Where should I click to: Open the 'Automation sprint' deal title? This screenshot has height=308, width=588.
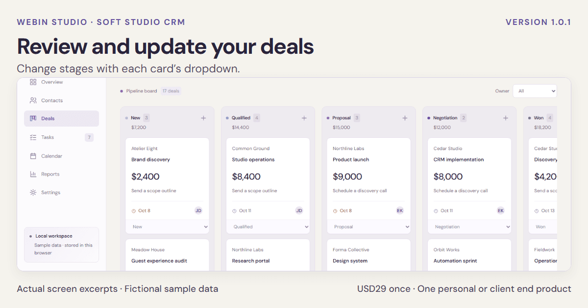coord(455,261)
